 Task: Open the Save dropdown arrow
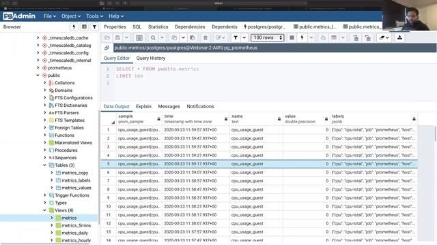126,37
